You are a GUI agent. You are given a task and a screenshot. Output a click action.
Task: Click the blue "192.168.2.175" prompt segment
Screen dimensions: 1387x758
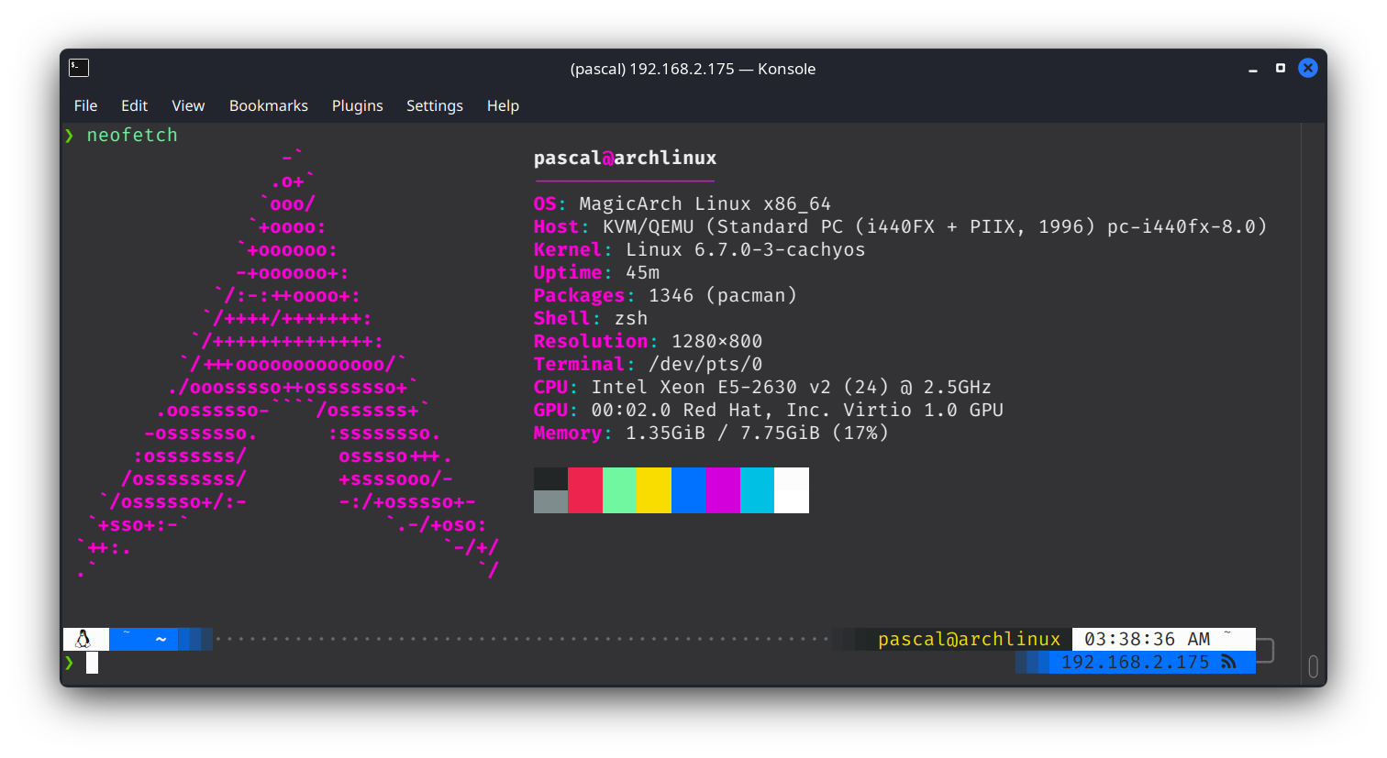tap(1135, 662)
